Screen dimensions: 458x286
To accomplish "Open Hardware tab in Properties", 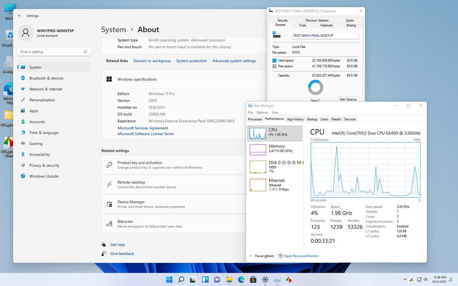I will pyautogui.click(x=326, y=25).
